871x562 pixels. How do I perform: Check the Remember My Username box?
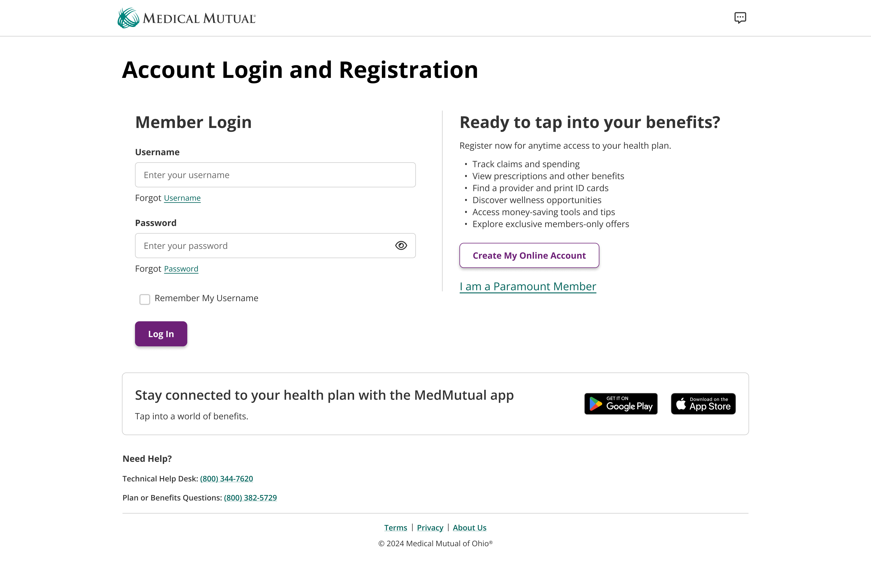[x=145, y=299]
